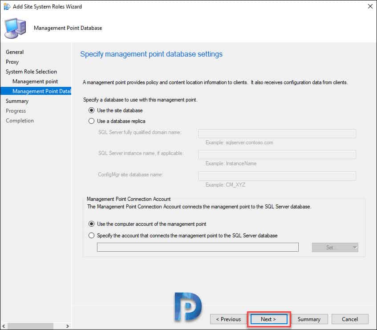Image resolution: width=377 pixels, height=330 pixels.
Task: Click the wizard title bar icon
Action: 7,7
